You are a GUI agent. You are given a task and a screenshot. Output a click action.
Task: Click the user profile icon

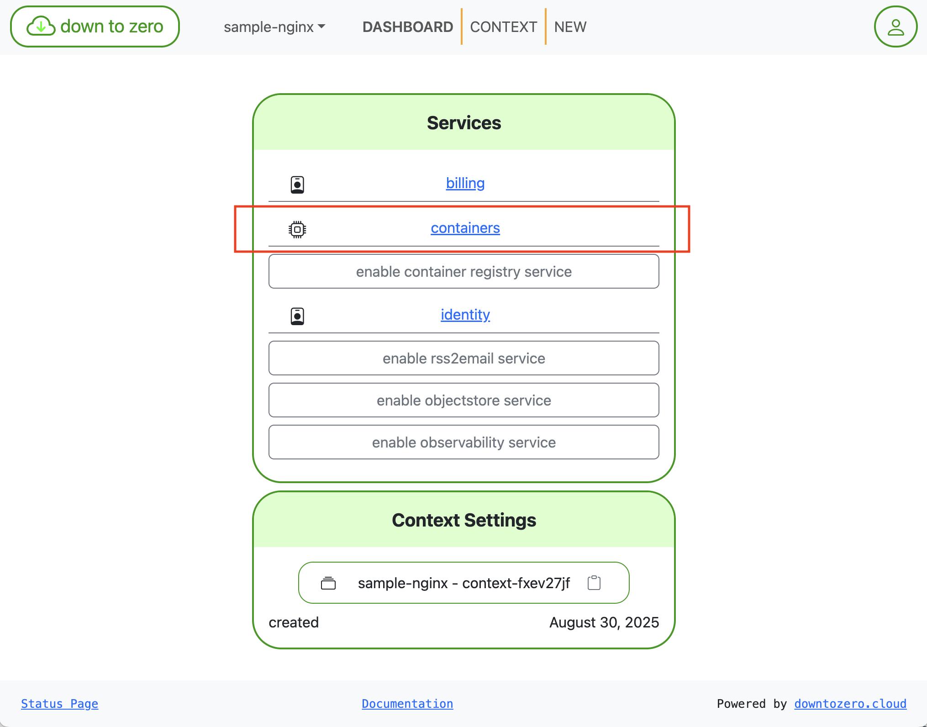895,26
